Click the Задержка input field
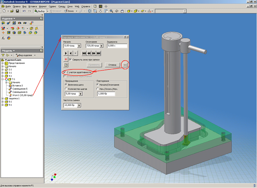This screenshot has height=188, width=257. pos(117,46)
